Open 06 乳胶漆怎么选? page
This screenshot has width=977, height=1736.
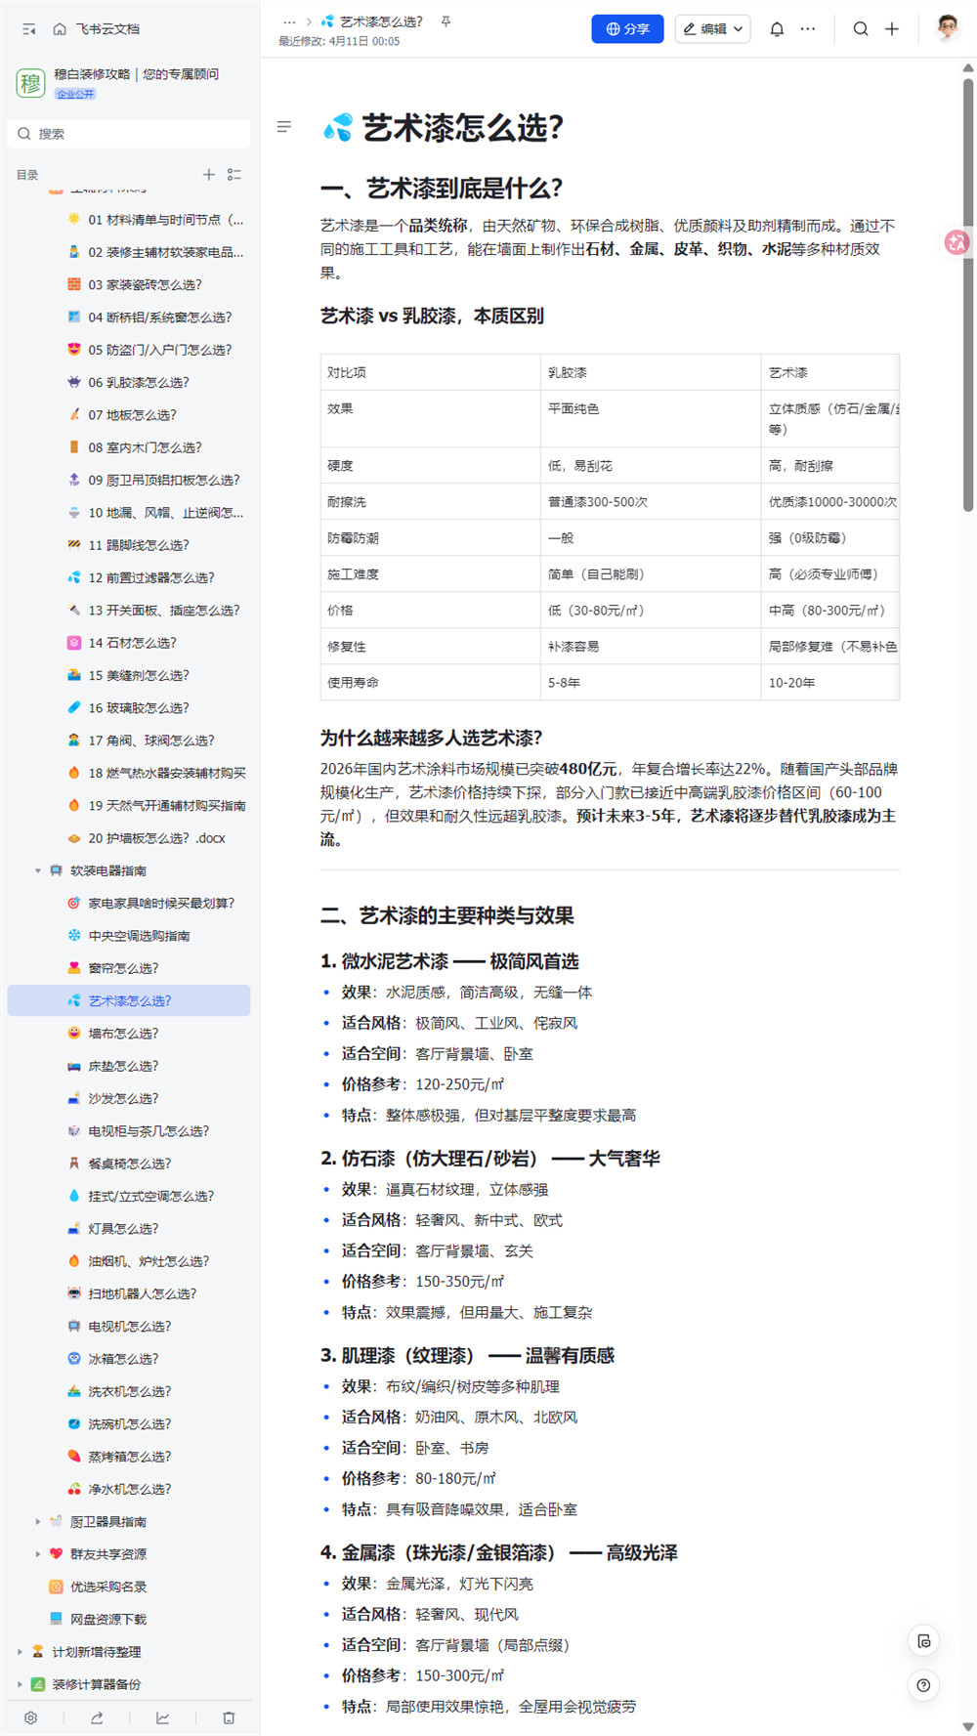tap(139, 382)
